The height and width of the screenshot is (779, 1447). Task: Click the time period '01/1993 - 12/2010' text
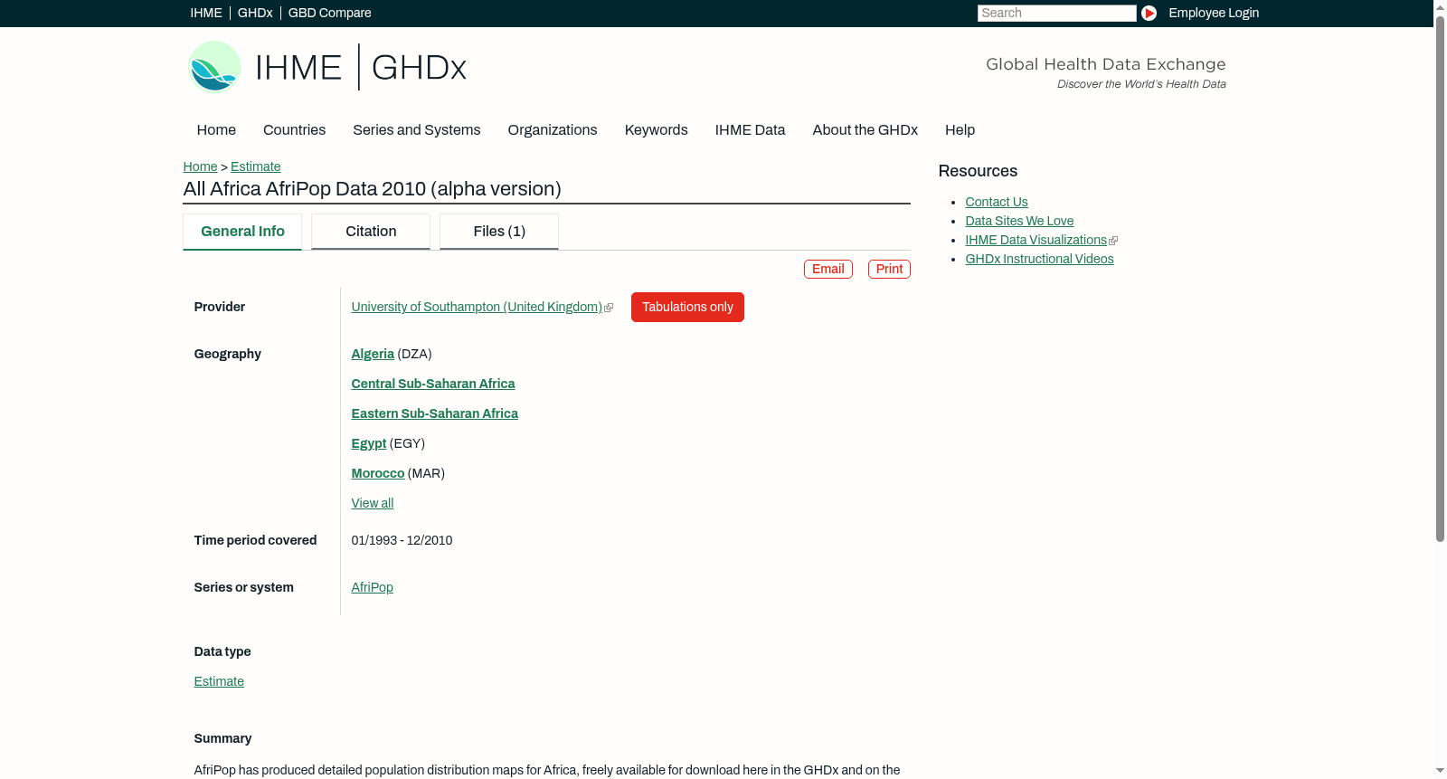click(402, 540)
